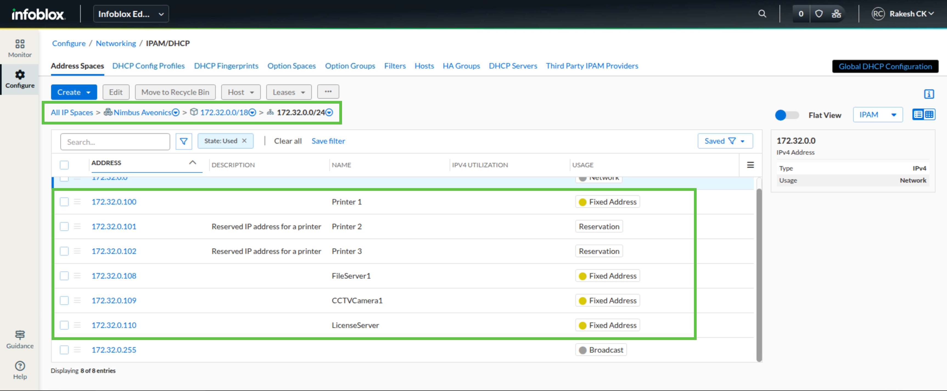
Task: Open the table columns hamburger menu
Action: pos(750,165)
